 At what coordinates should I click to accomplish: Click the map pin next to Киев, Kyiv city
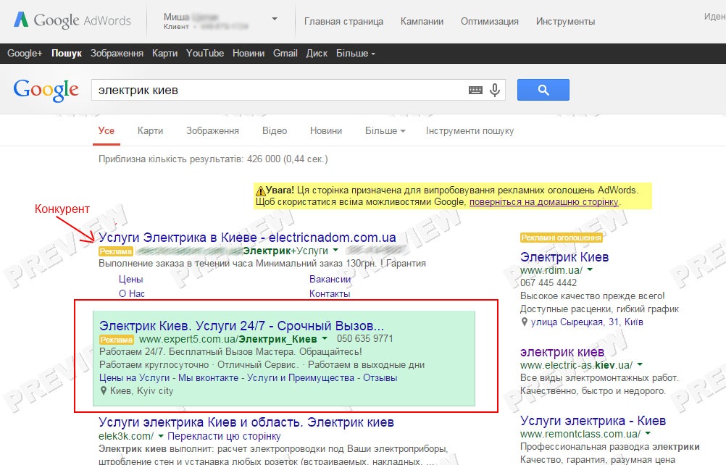104,391
